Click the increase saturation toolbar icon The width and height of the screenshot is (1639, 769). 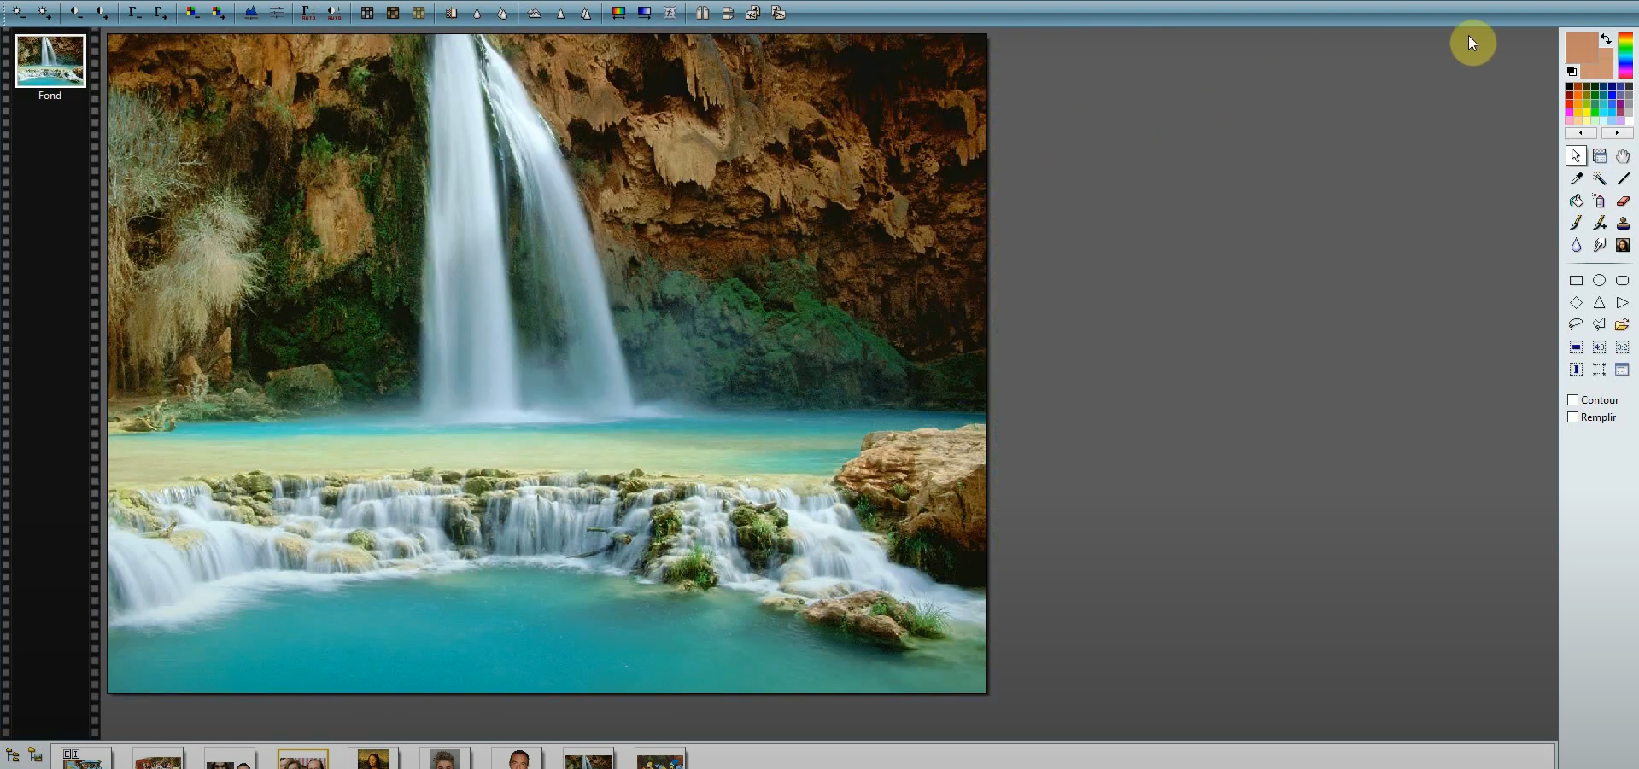[x=219, y=13]
